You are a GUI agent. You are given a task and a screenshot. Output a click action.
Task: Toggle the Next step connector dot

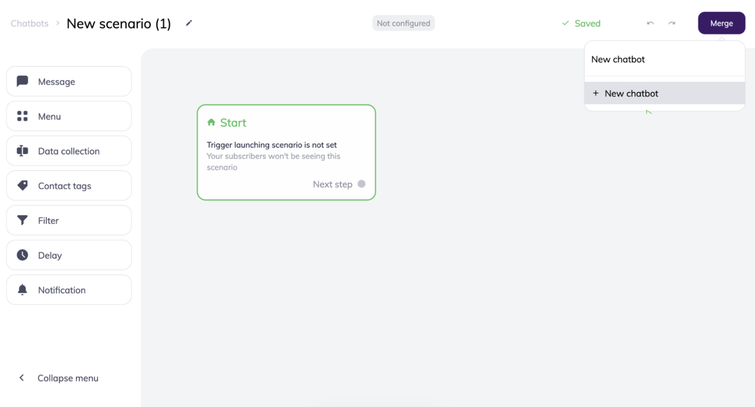tap(361, 184)
